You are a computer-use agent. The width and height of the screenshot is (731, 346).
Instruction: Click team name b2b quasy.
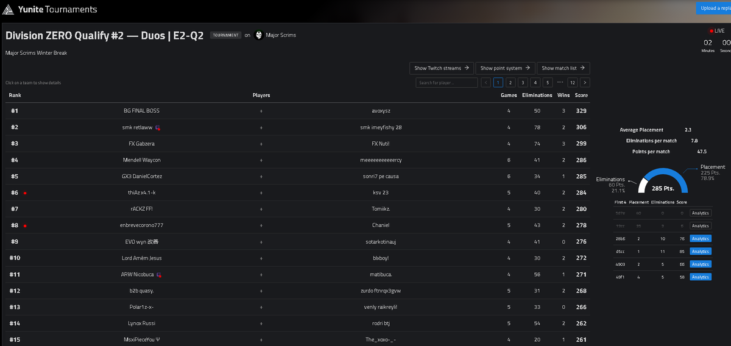[141, 291]
